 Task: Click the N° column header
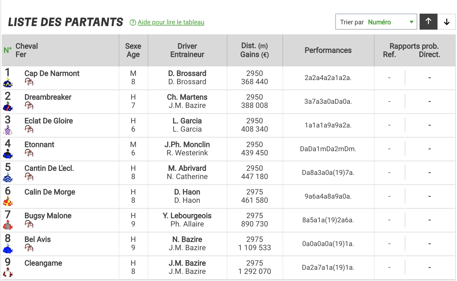7,50
